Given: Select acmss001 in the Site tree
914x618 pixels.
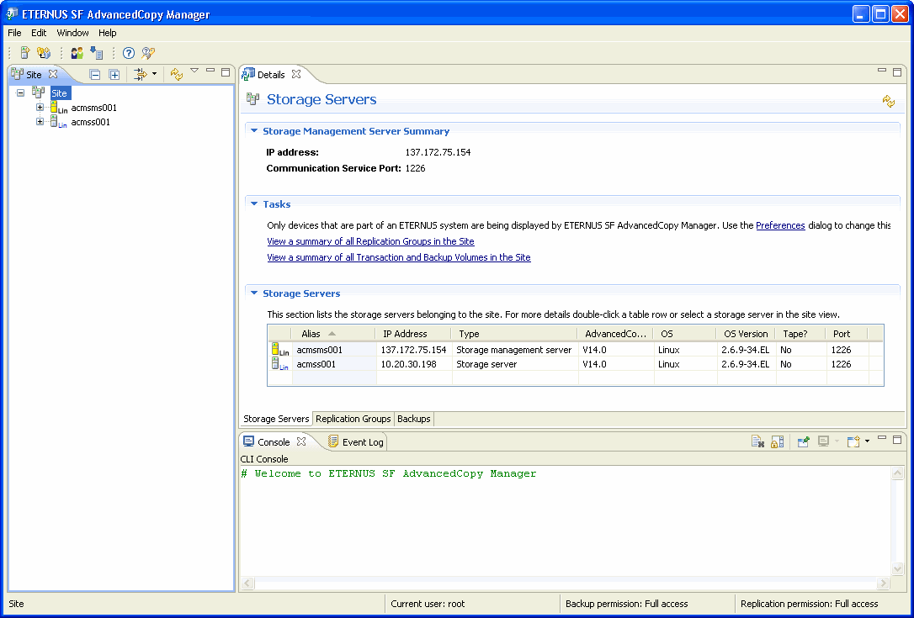Looking at the screenshot, I should click(90, 122).
